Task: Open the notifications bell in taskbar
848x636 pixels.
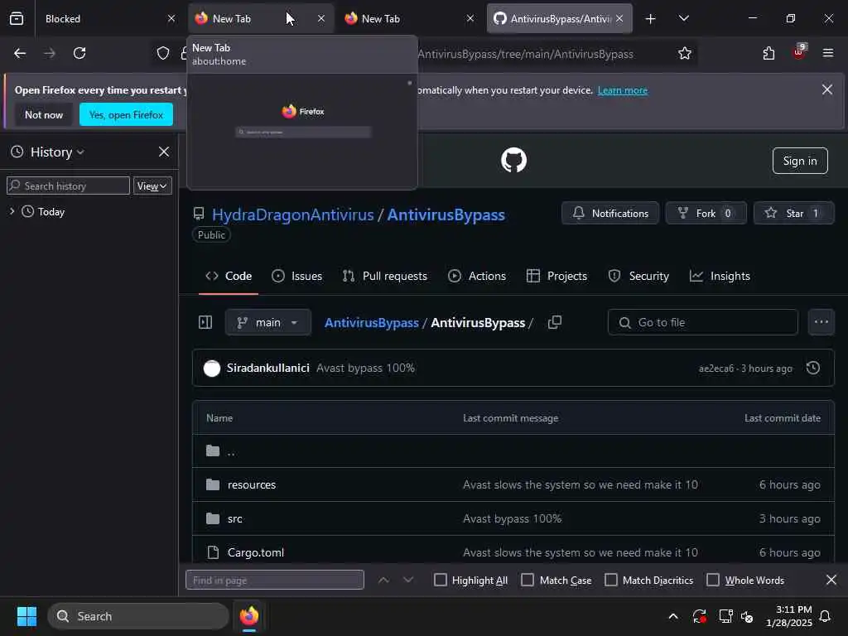Action: pyautogui.click(x=826, y=616)
